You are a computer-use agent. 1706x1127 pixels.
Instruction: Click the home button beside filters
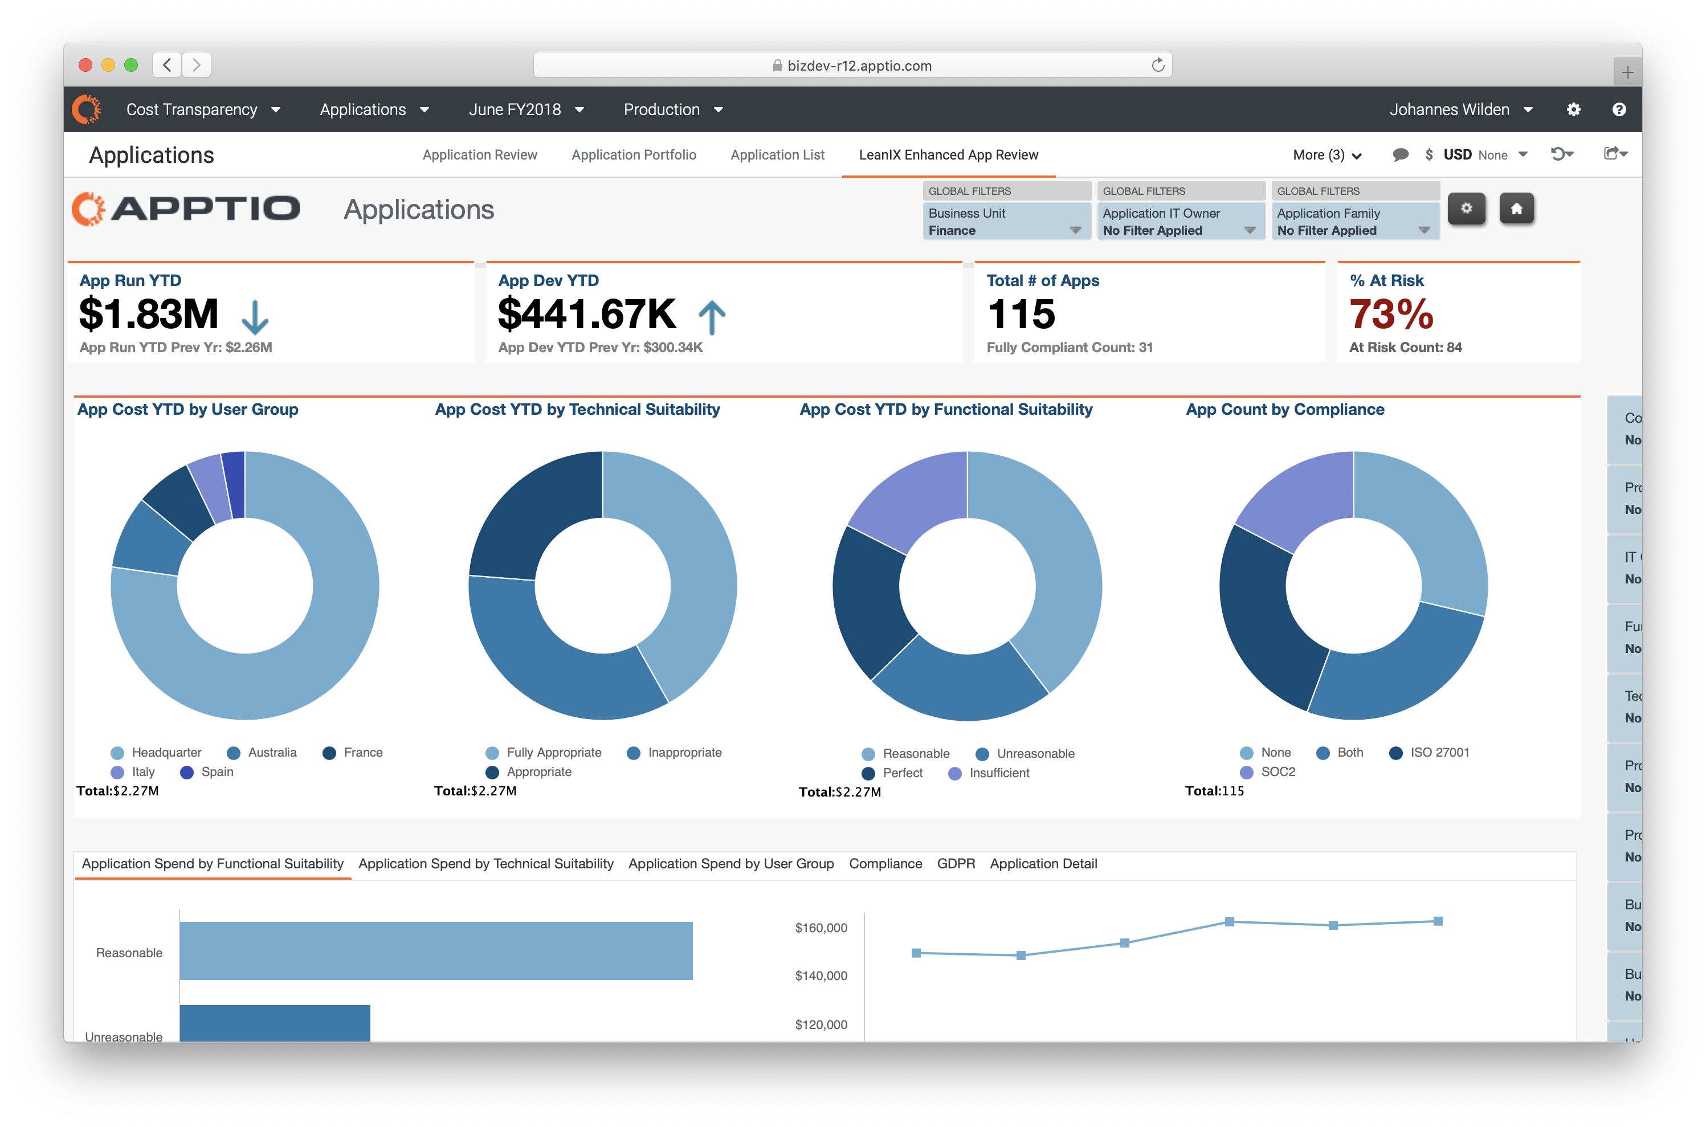point(1516,209)
